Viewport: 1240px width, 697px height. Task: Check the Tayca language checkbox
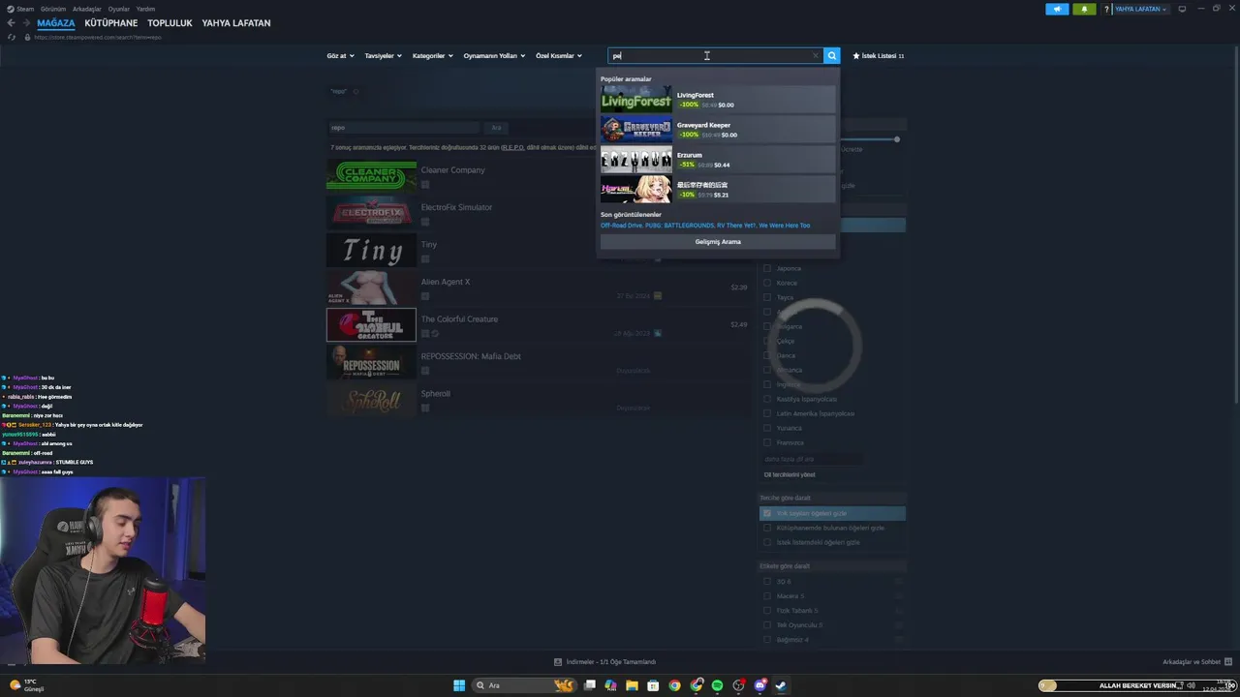(767, 297)
